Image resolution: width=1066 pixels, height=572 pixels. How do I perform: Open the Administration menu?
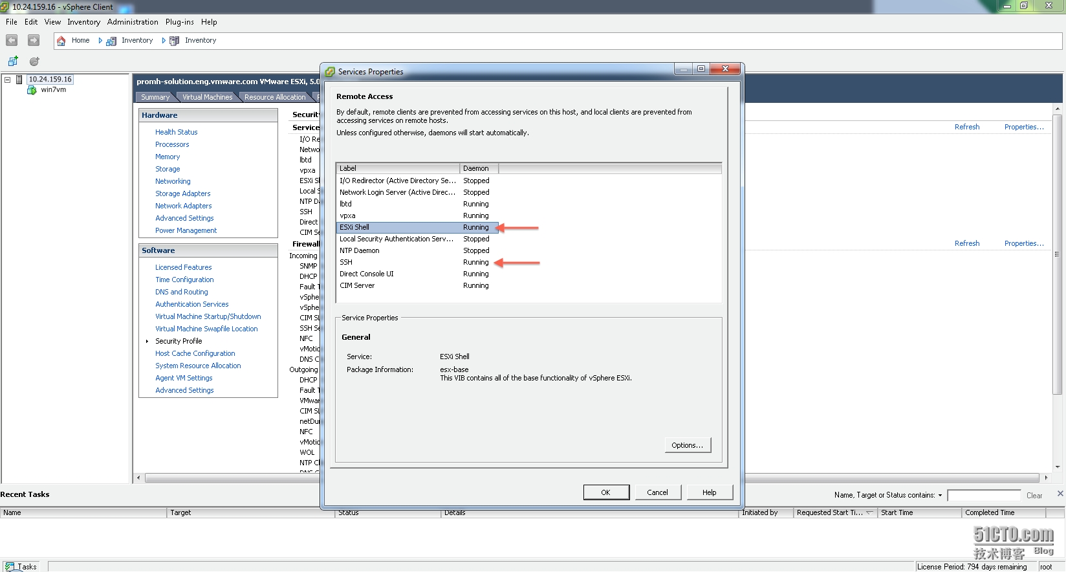click(x=133, y=22)
